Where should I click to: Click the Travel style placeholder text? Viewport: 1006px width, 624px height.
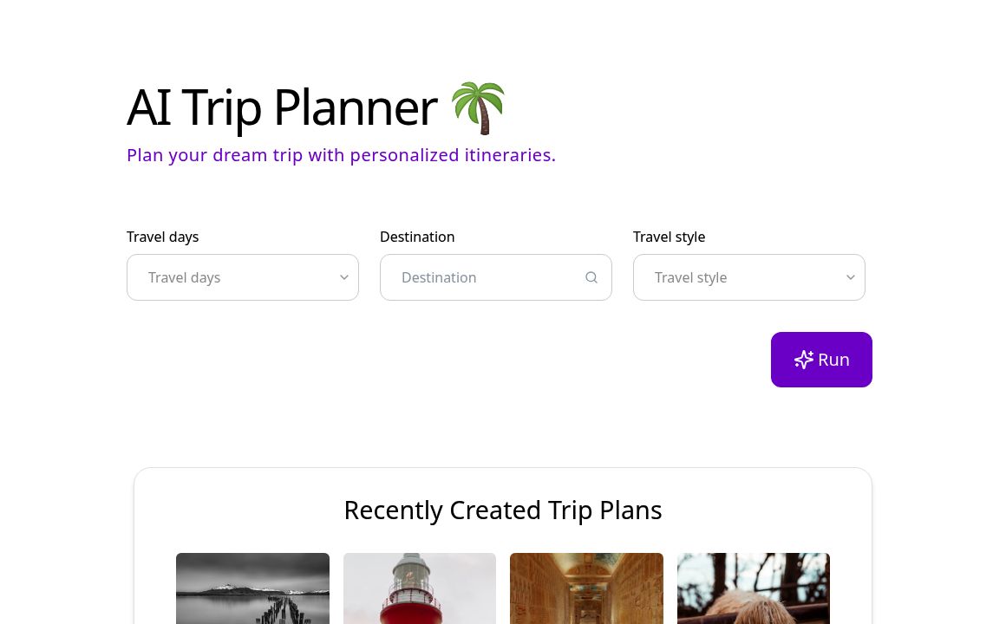click(690, 277)
